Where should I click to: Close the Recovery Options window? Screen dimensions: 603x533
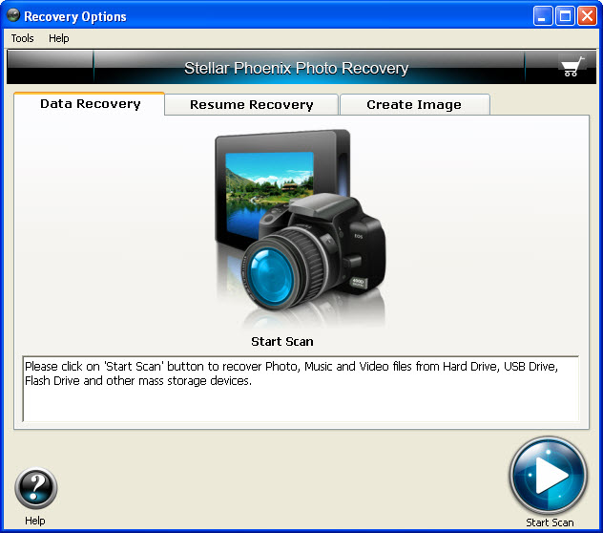(587, 16)
